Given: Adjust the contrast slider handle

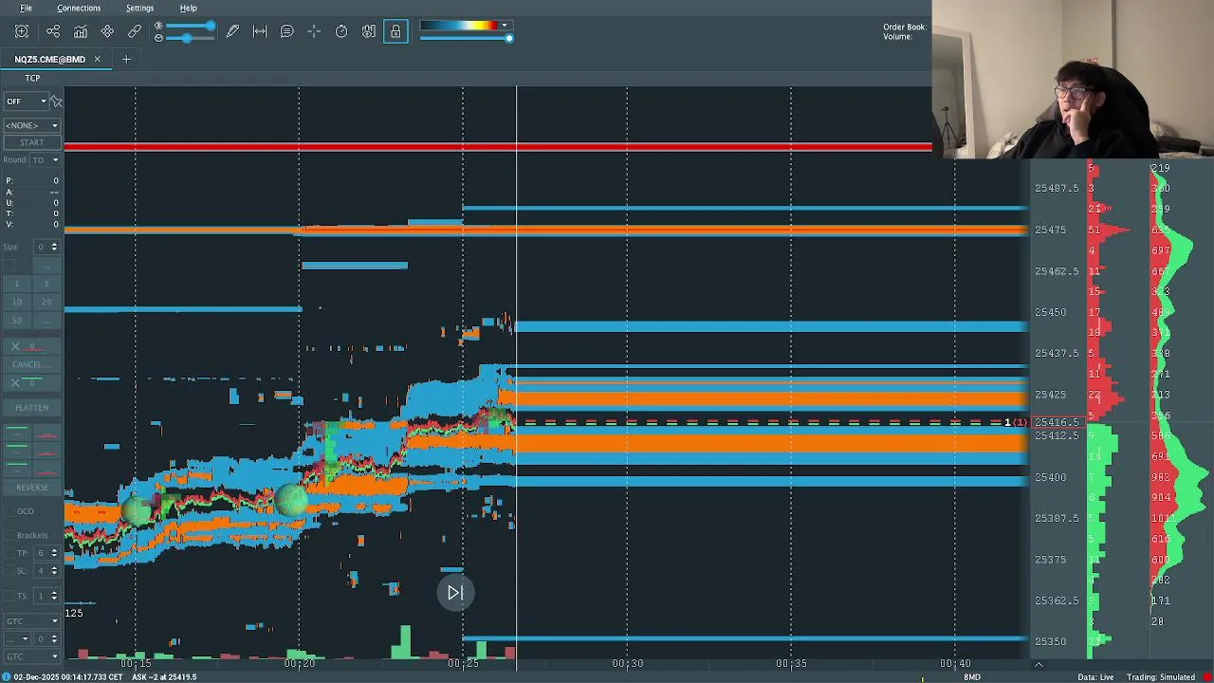Looking at the screenshot, I should tap(187, 38).
